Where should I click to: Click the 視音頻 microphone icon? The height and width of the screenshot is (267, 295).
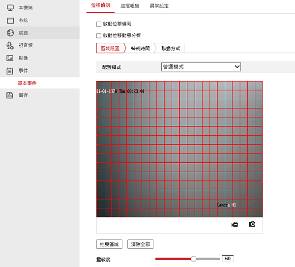[10, 45]
